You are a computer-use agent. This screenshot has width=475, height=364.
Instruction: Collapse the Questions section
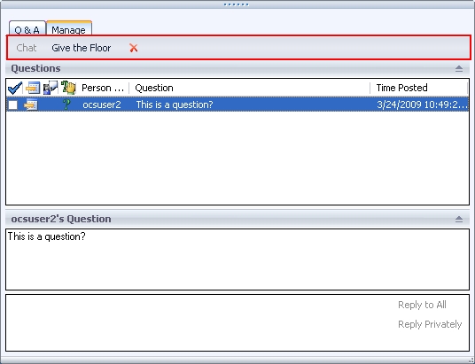(x=459, y=68)
